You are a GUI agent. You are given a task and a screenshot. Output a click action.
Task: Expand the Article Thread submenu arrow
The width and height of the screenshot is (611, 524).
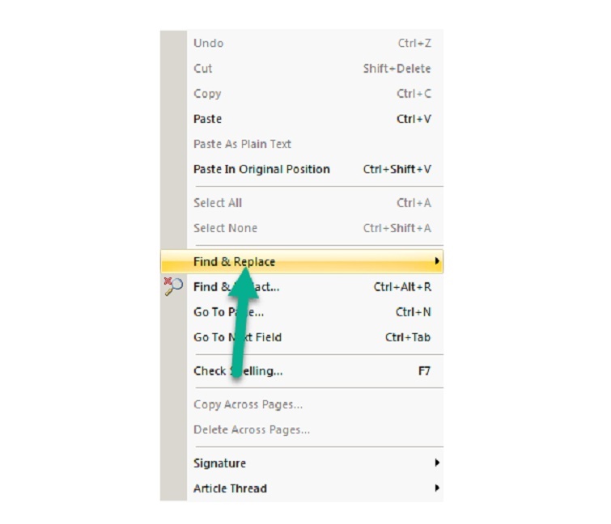pyautogui.click(x=437, y=488)
